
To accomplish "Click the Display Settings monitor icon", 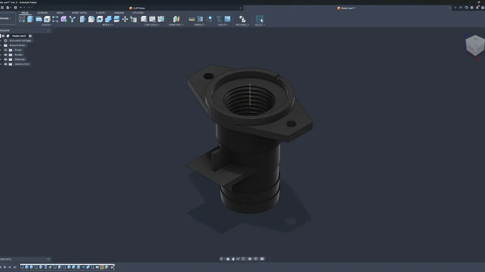I will click(x=251, y=259).
